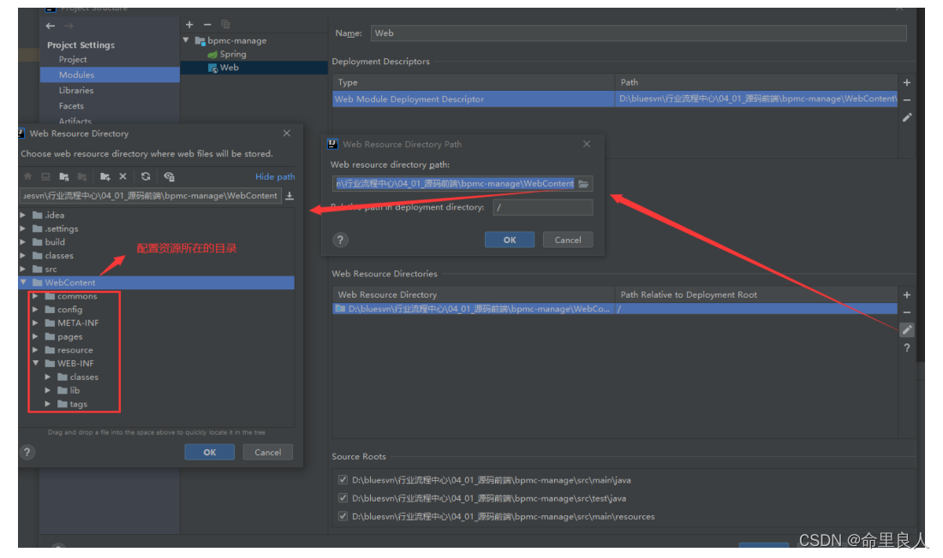943x558 pixels.
Task: Collapse the WebContent folder
Action: 23,282
